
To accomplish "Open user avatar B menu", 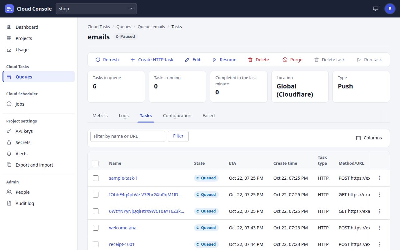I will coord(390,9).
